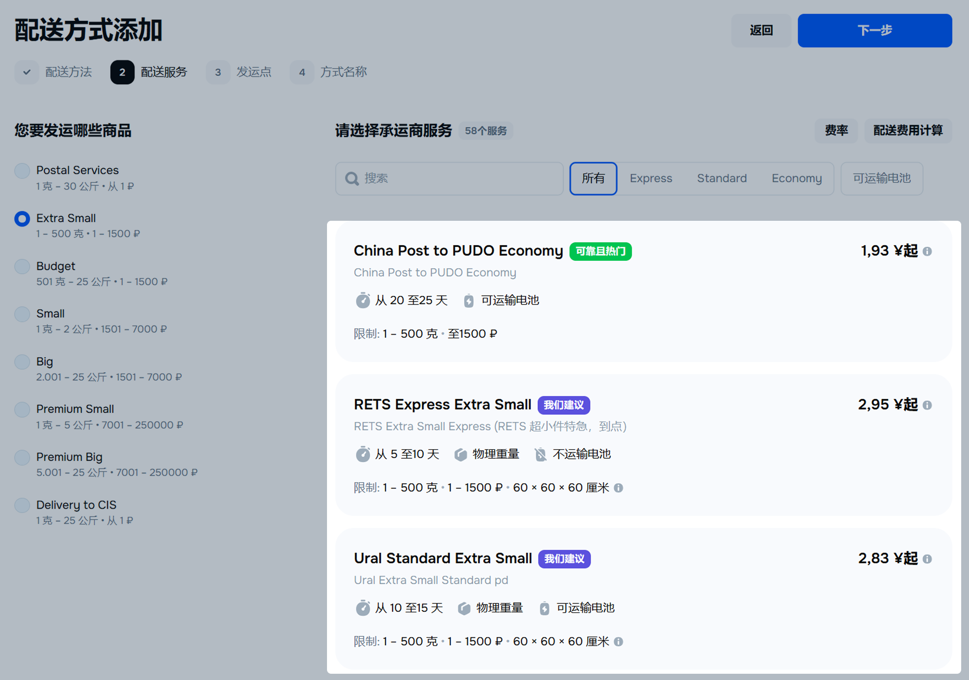
Task: Click info icon beside 1,93 ¥ price
Action: (x=927, y=251)
